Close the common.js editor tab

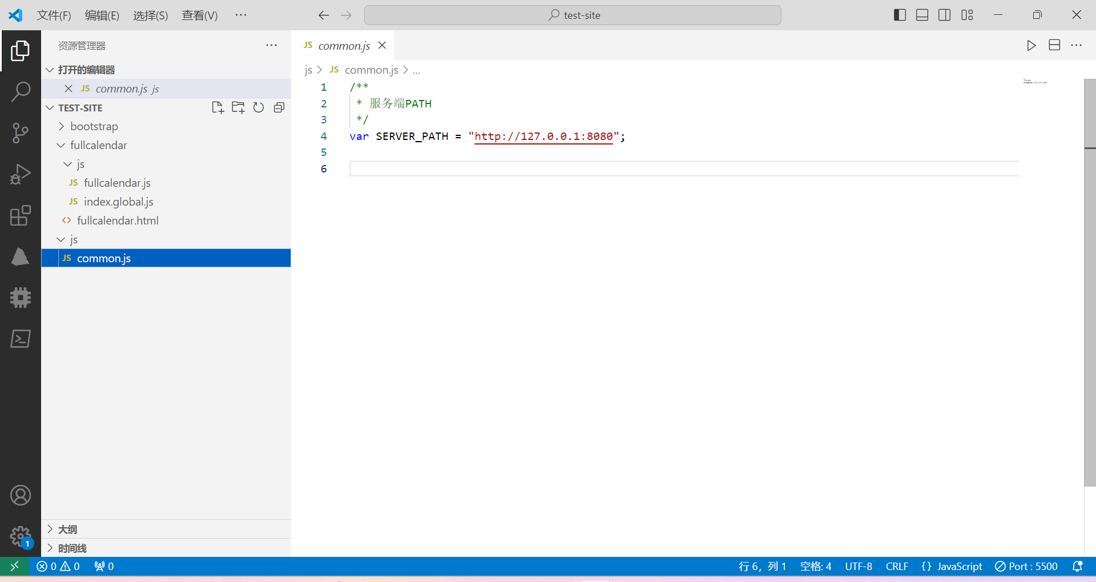coord(382,45)
